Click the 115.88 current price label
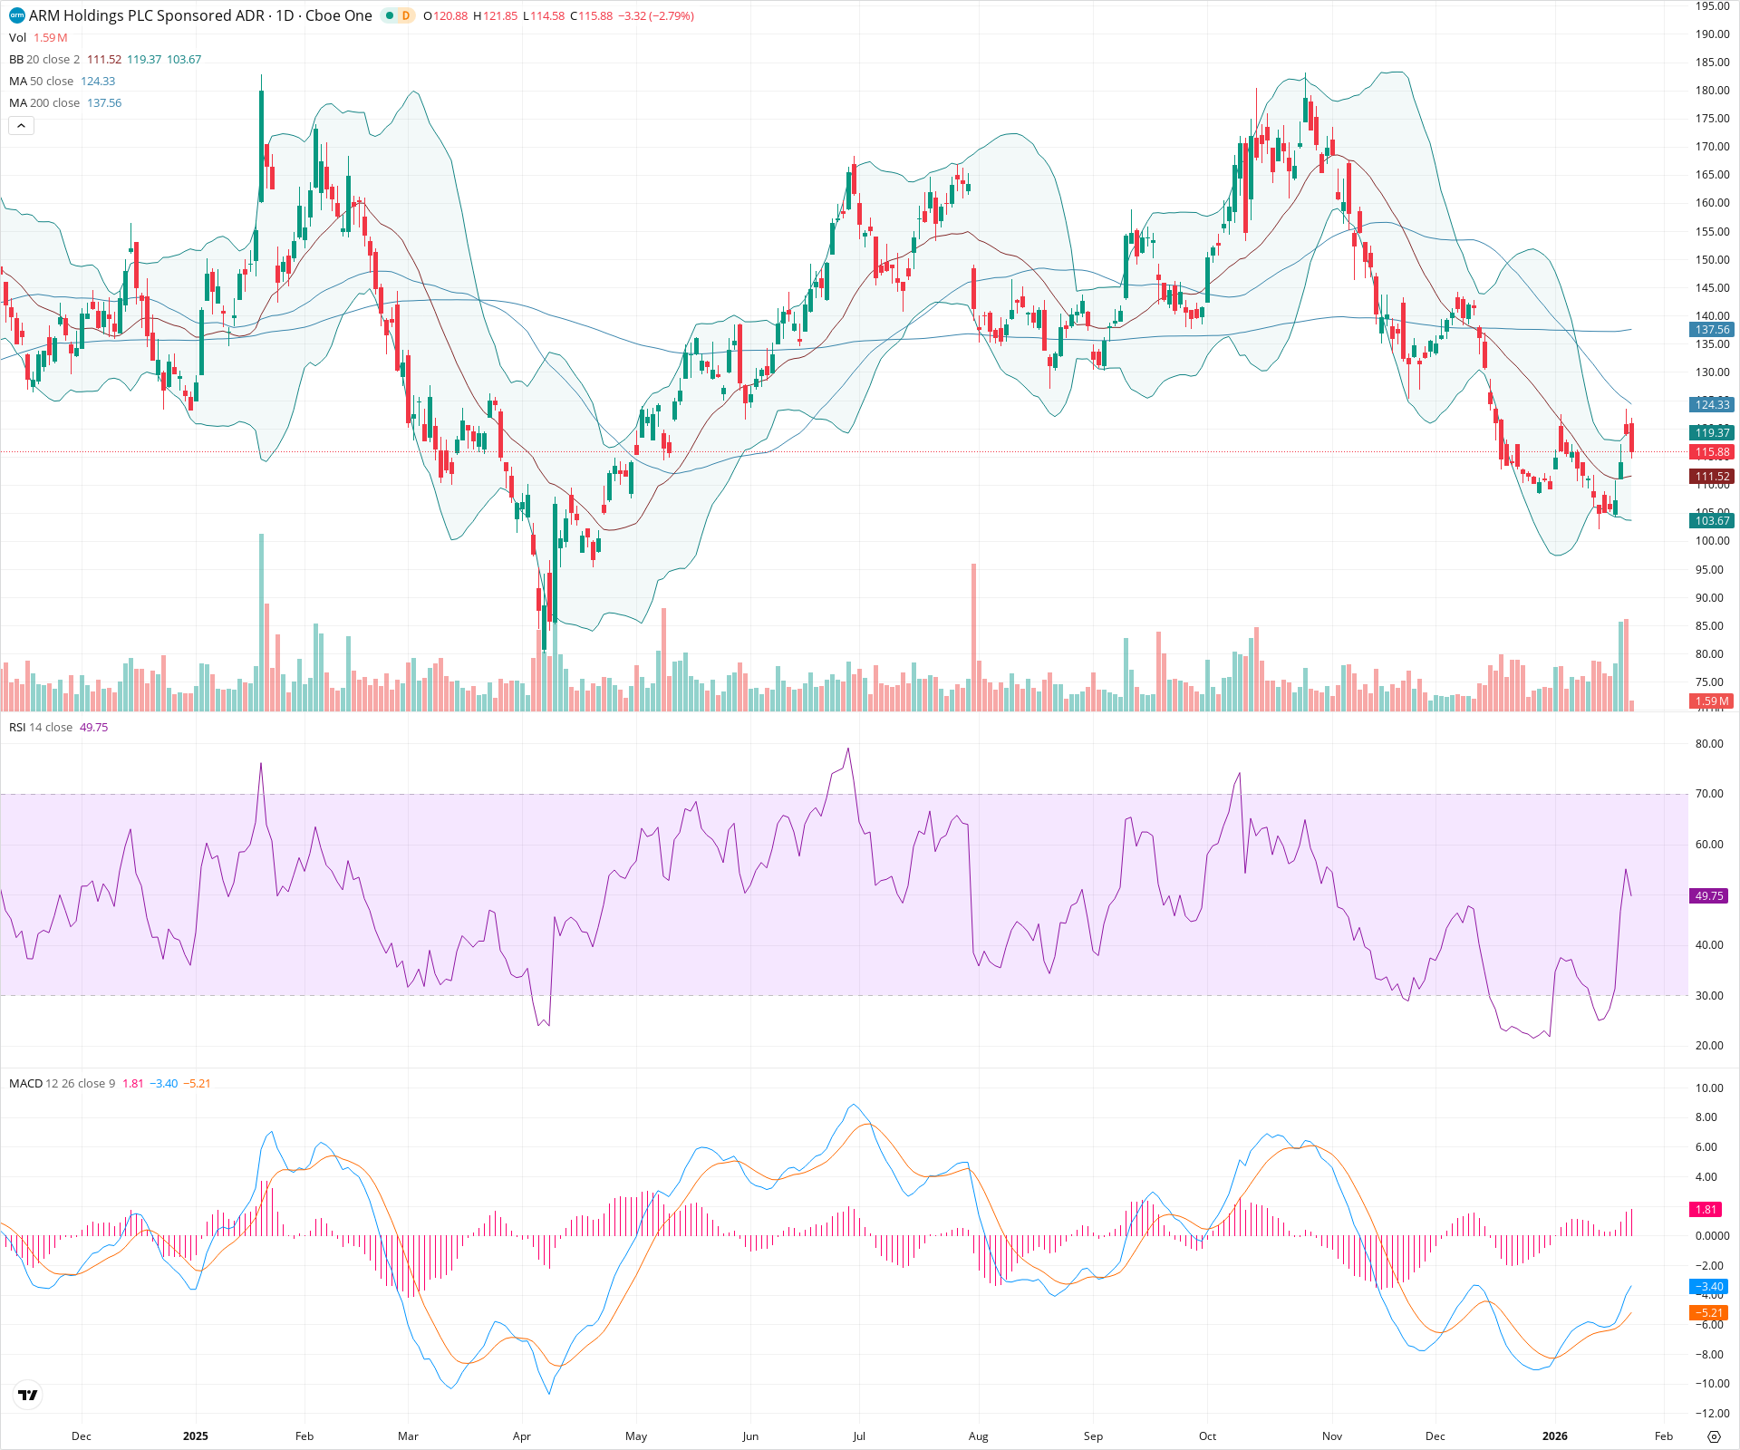Viewport: 1740px width, 1450px height. click(x=1712, y=451)
